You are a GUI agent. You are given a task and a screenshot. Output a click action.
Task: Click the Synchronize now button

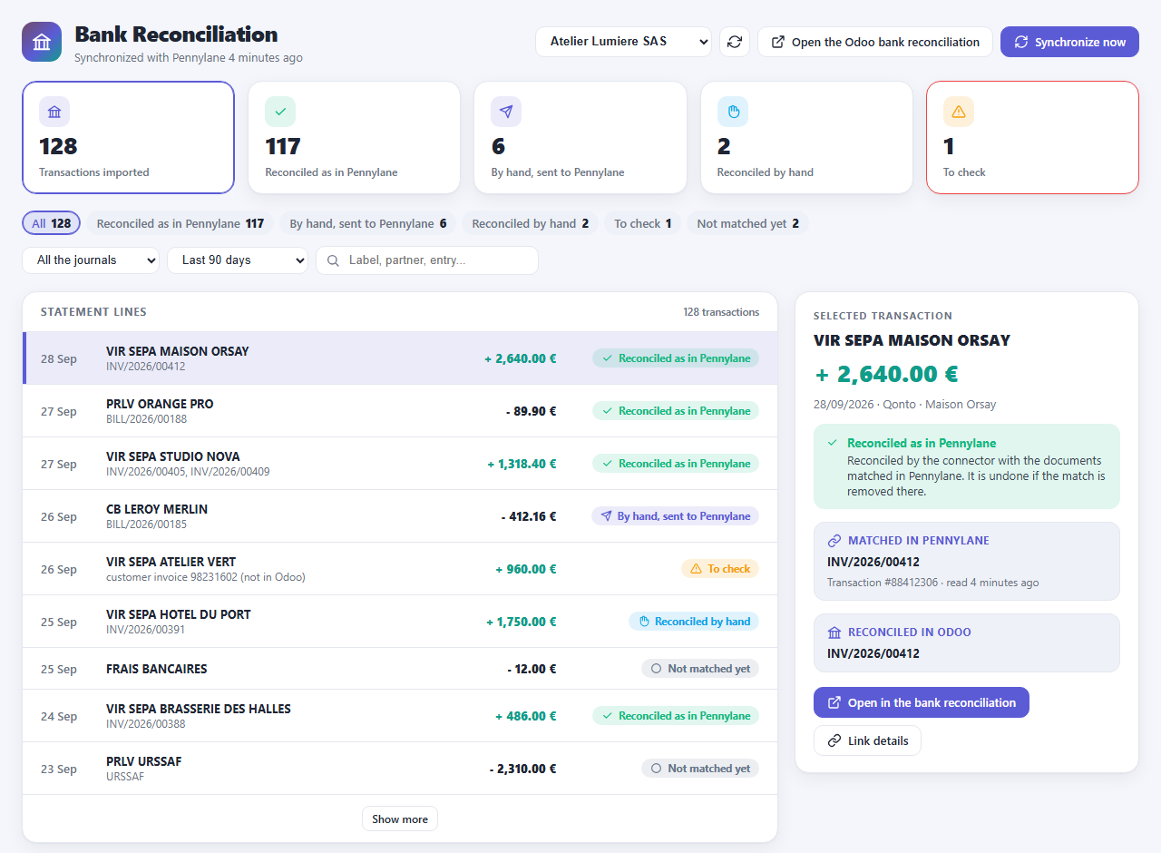(1069, 42)
